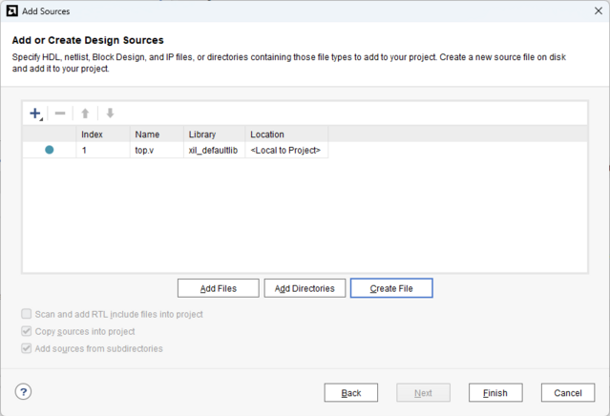Toggle Scan and add RTL include files checkbox
Image resolution: width=610 pixels, height=416 pixels.
[26, 314]
